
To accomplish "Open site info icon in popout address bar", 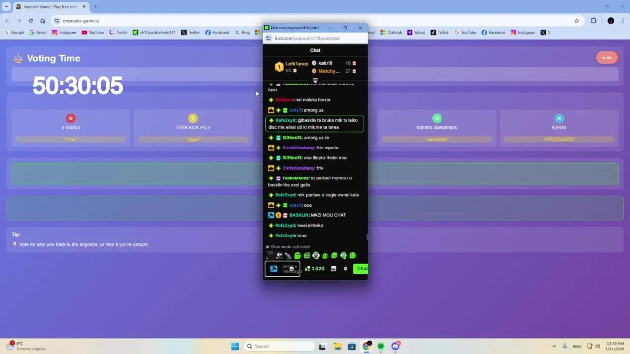I will [269, 38].
